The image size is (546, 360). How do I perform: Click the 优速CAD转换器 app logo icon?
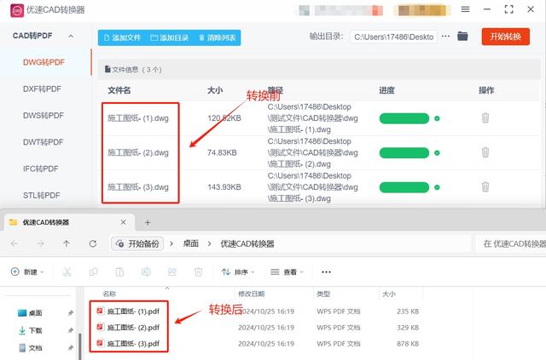(x=17, y=10)
